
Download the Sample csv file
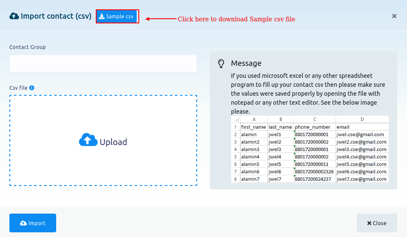(x=117, y=16)
